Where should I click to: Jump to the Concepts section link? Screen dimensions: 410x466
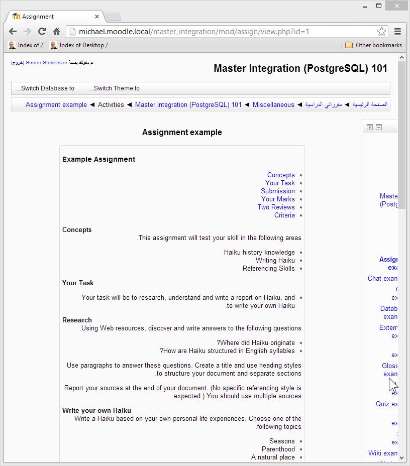pos(281,175)
